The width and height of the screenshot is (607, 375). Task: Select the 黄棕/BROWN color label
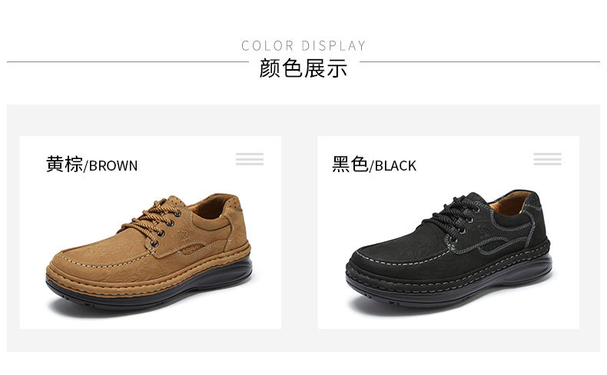coord(91,164)
